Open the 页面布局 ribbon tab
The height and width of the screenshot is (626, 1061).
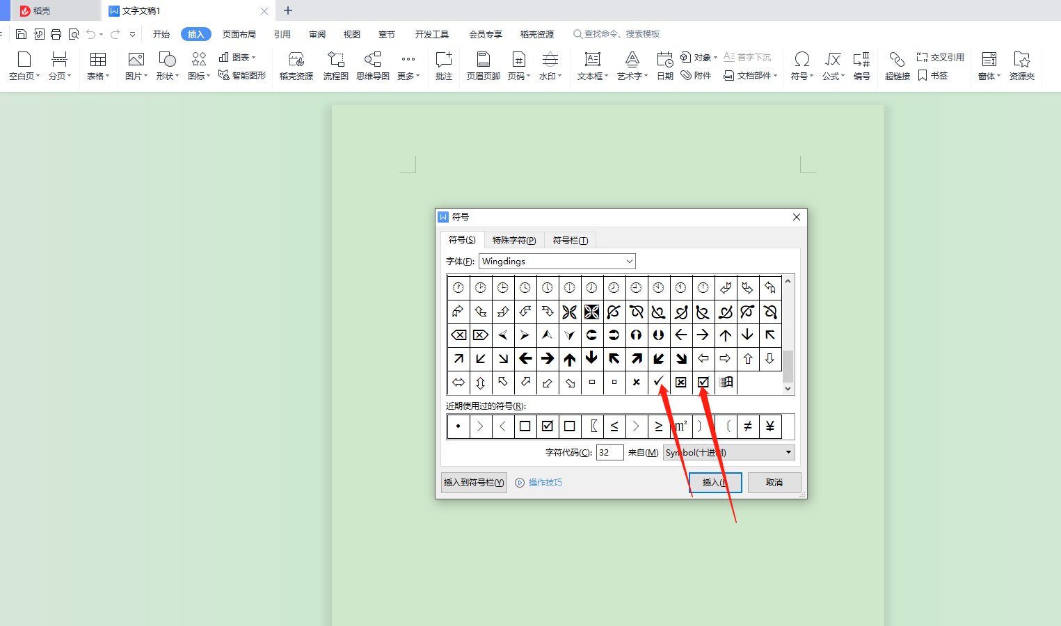239,34
